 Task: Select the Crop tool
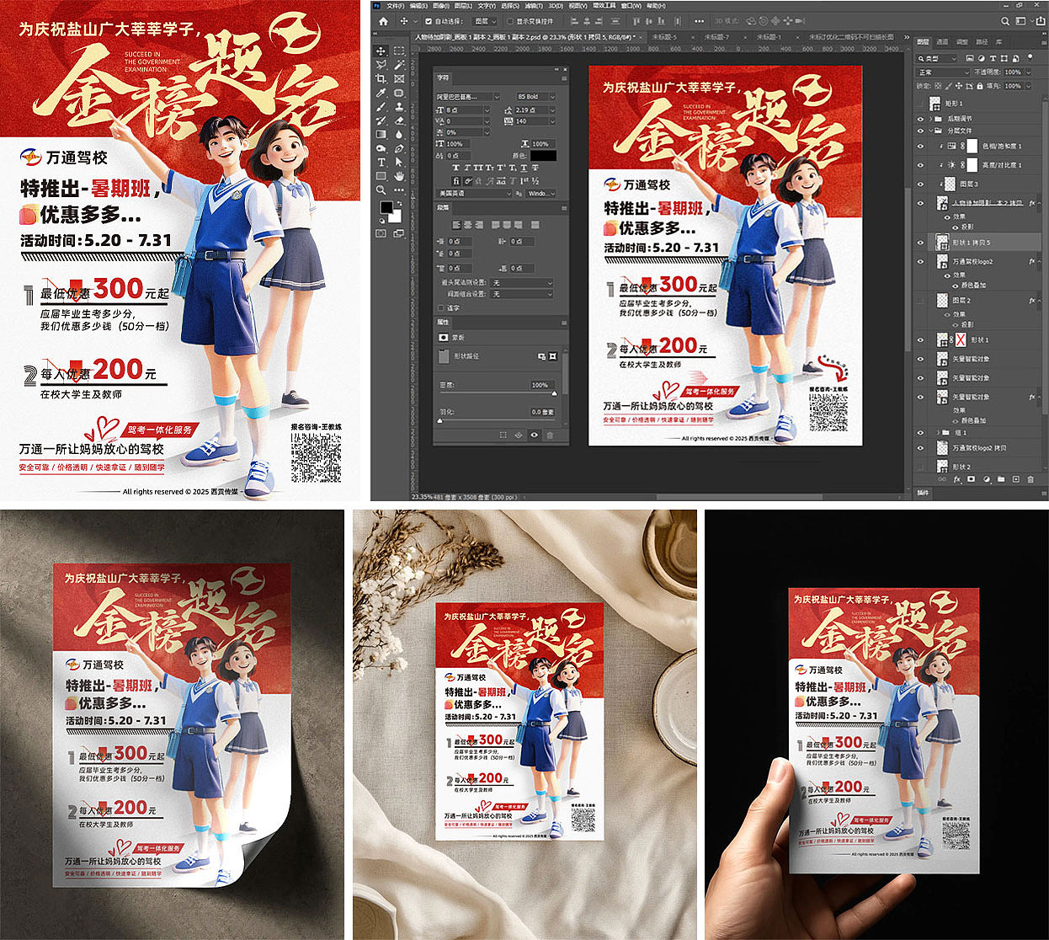click(x=380, y=79)
